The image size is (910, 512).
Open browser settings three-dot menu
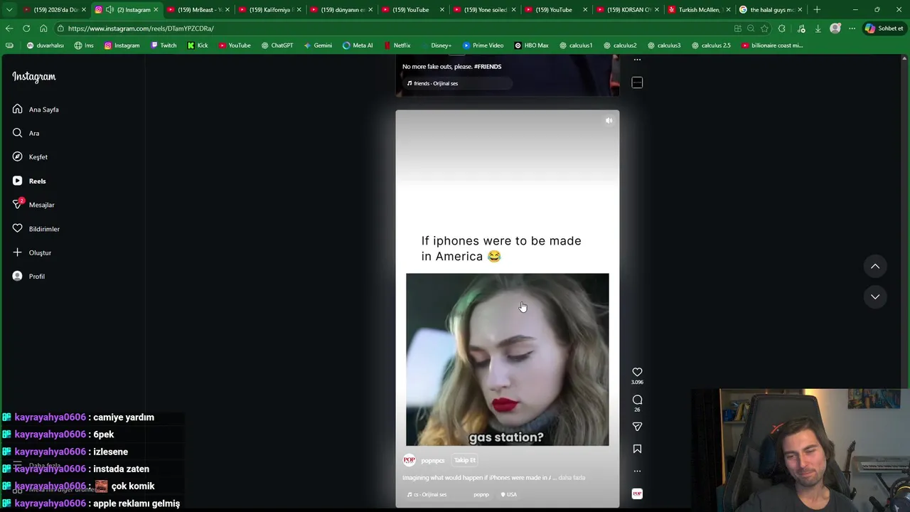852,28
